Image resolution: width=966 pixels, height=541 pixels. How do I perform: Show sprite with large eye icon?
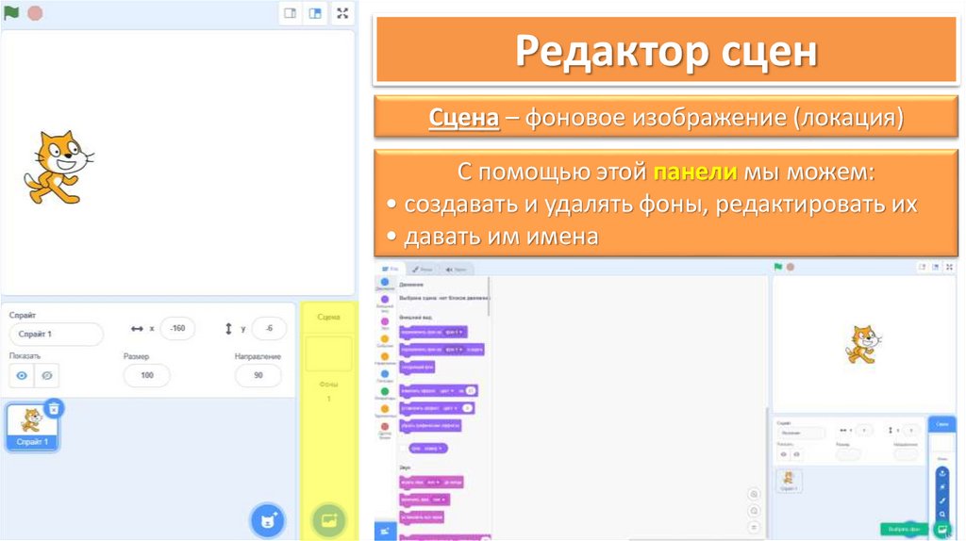coord(22,375)
